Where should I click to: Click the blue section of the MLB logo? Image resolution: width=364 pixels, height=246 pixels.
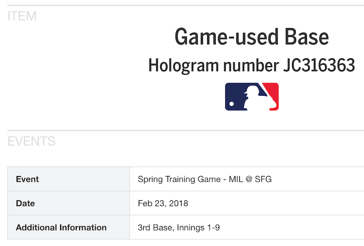click(x=234, y=92)
